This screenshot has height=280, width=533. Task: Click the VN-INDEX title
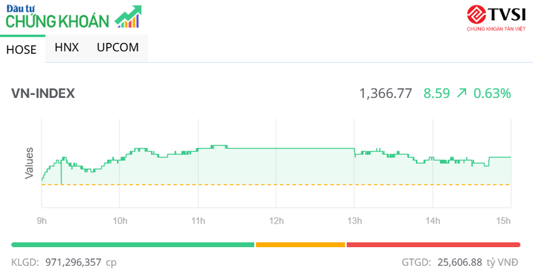coord(43,94)
